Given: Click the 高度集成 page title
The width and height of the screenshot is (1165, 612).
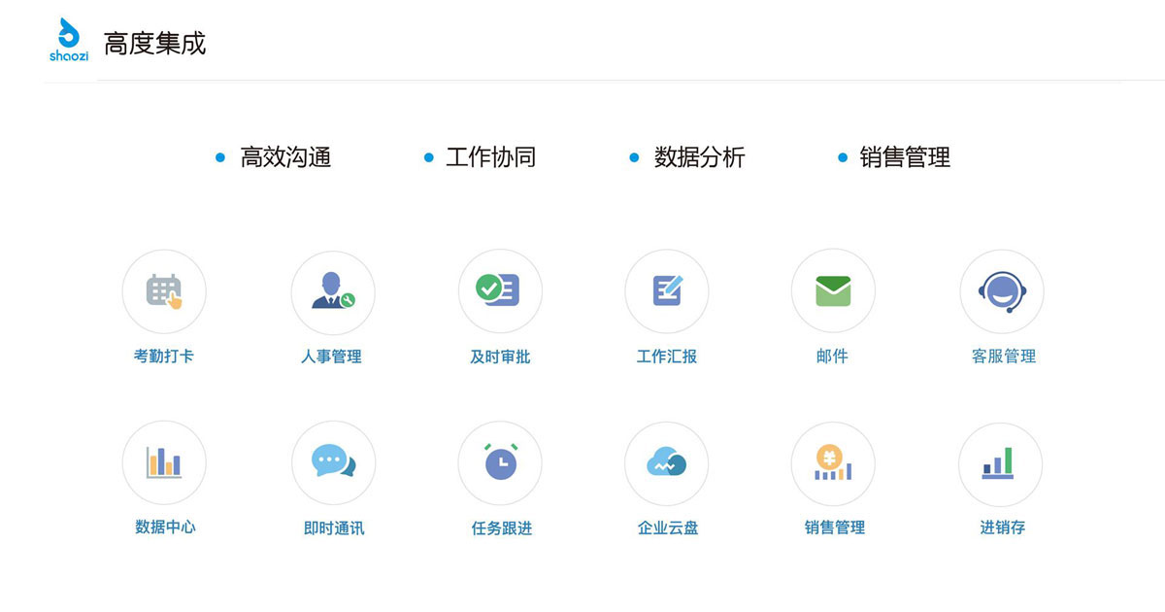Looking at the screenshot, I should [155, 44].
